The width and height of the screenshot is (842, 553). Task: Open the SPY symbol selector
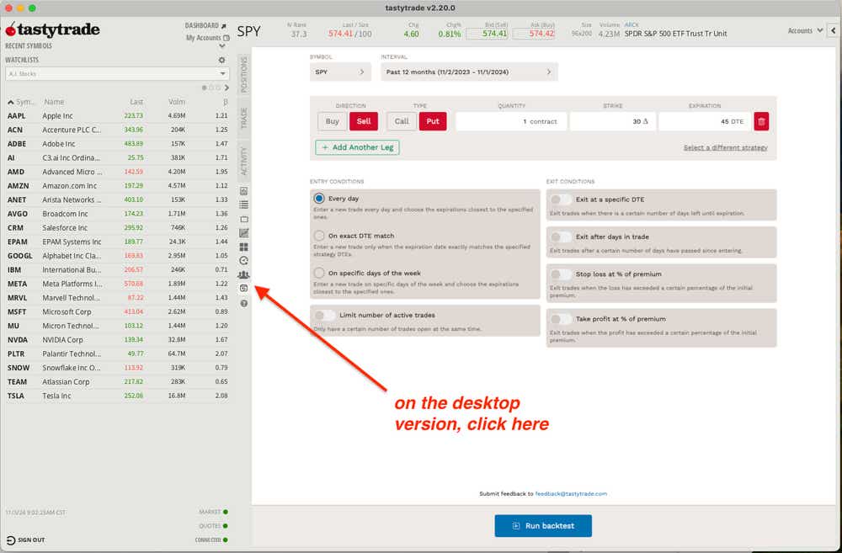click(x=340, y=72)
